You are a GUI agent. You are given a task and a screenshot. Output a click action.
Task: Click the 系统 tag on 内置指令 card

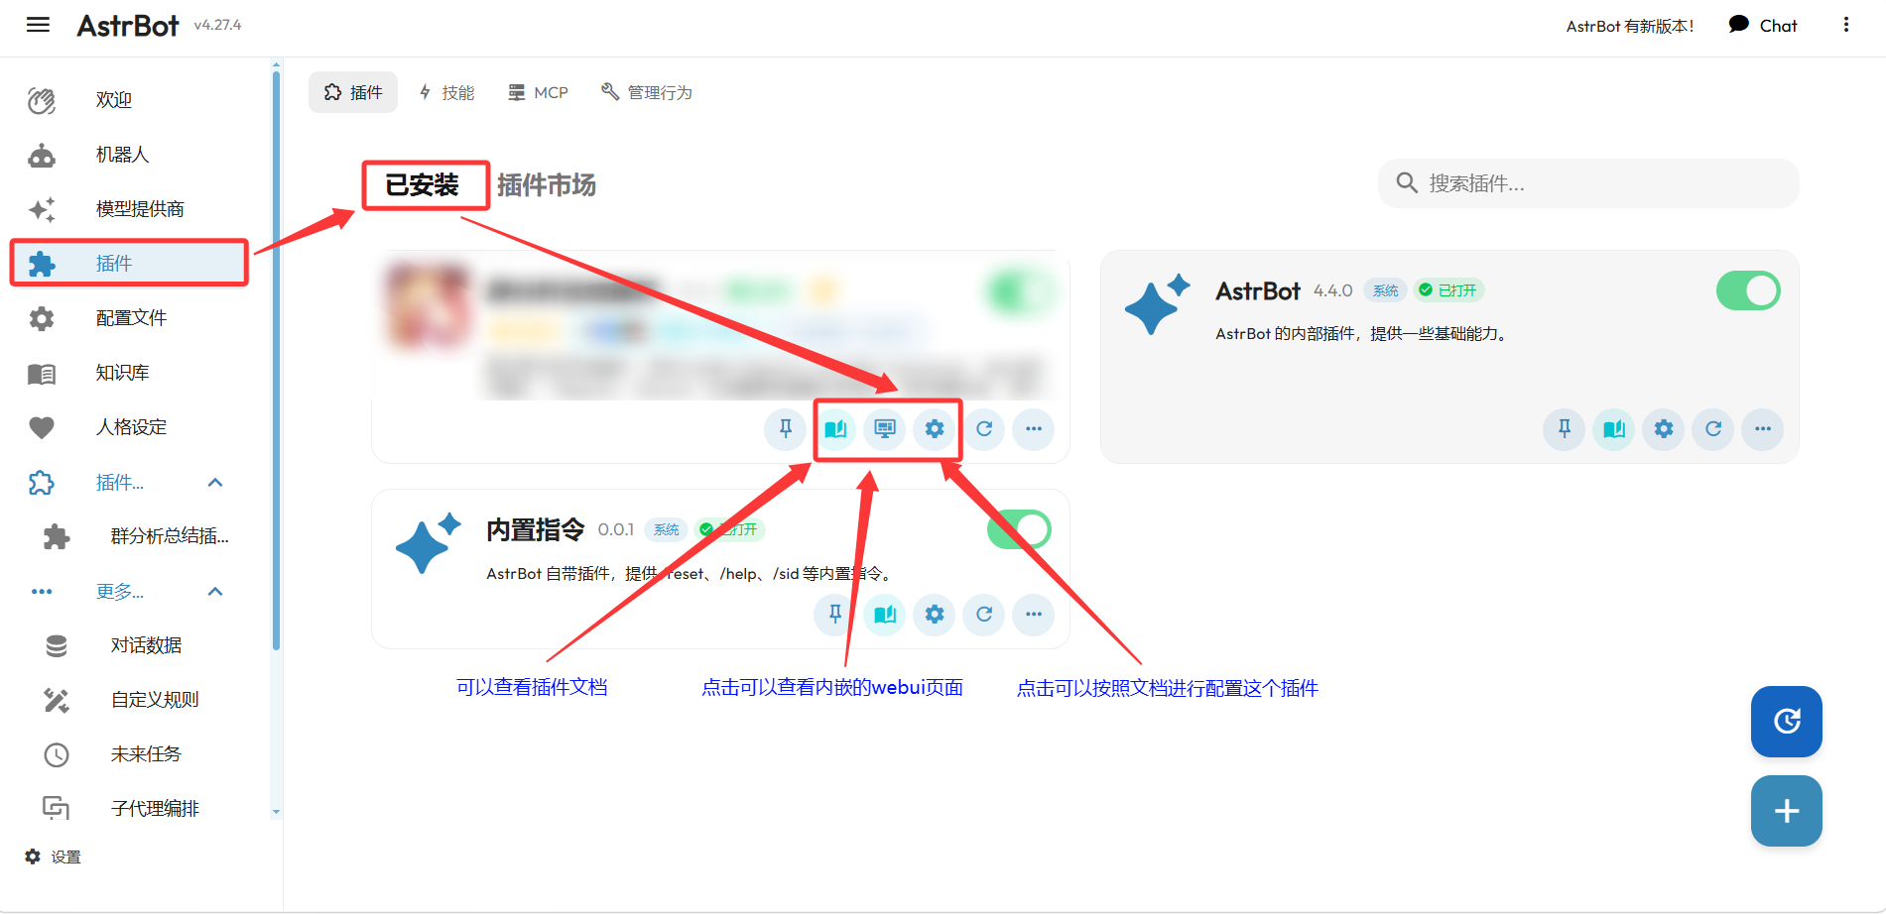[667, 529]
